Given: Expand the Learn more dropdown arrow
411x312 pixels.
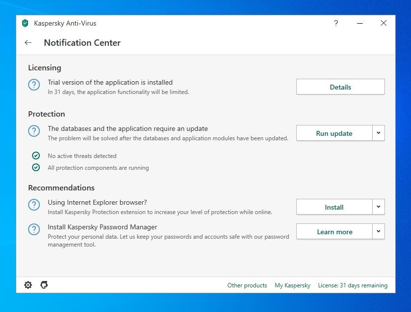Looking at the screenshot, I should pyautogui.click(x=379, y=232).
